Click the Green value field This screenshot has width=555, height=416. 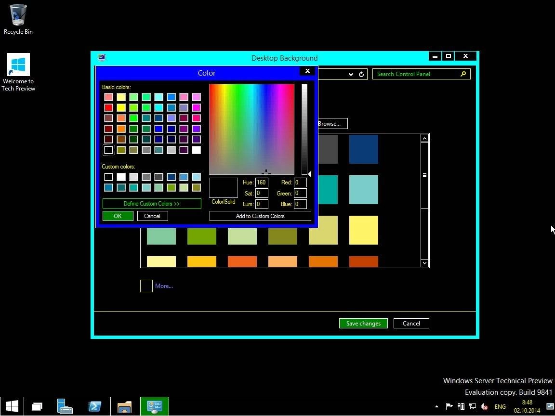coord(300,193)
